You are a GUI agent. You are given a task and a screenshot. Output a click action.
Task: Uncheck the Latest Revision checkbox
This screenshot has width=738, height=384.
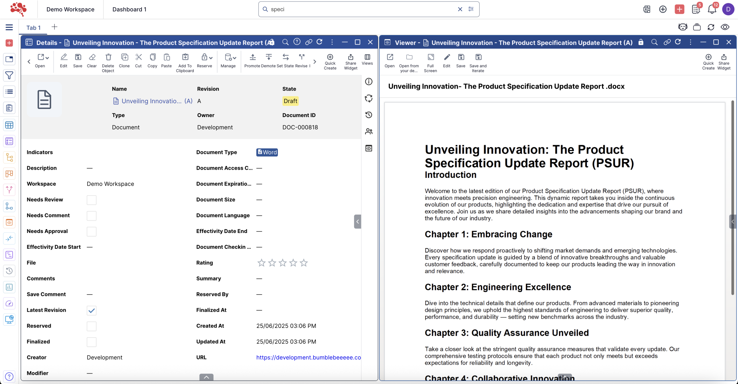(x=91, y=310)
